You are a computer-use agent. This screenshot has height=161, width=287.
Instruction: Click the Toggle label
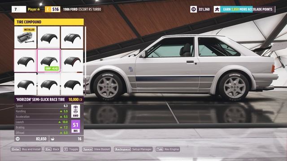coord(74,149)
